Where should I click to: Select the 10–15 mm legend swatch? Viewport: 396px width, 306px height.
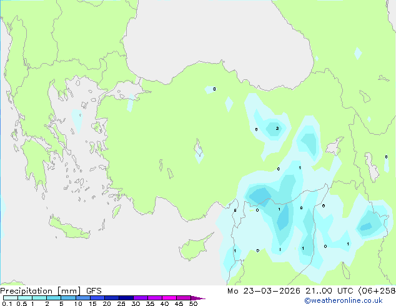click(x=83, y=298)
